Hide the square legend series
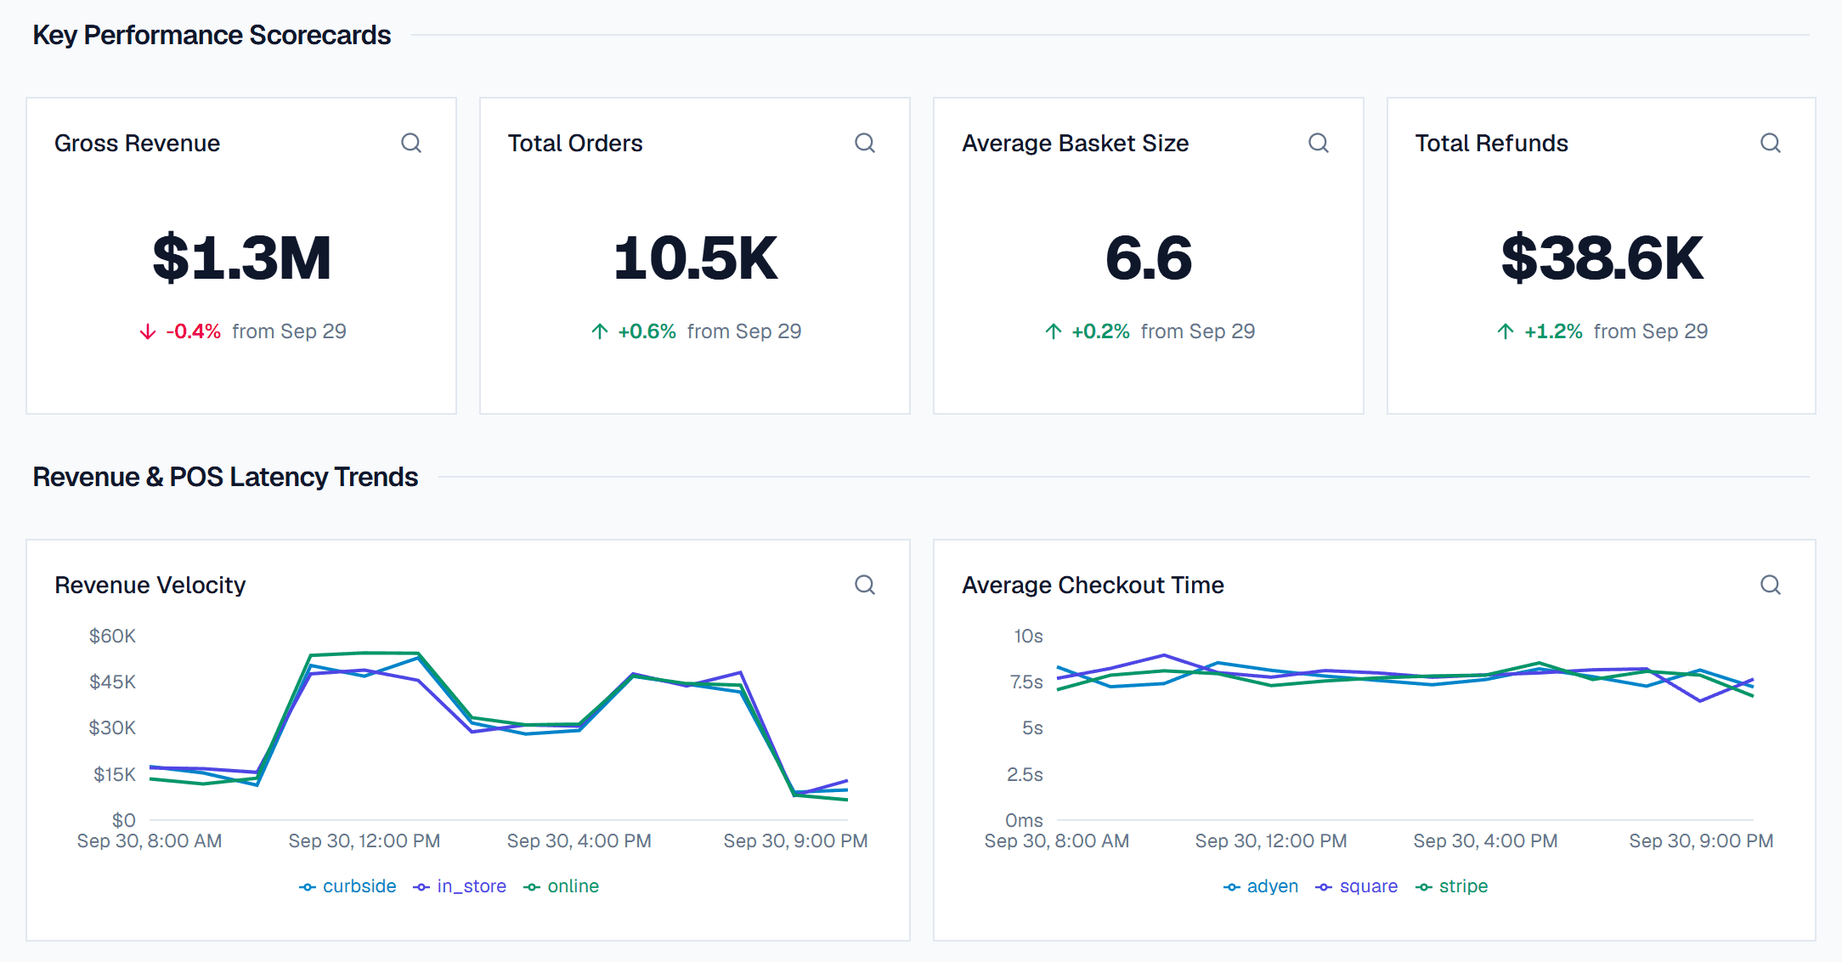Screen dimensions: 1842x962 [x=1357, y=886]
